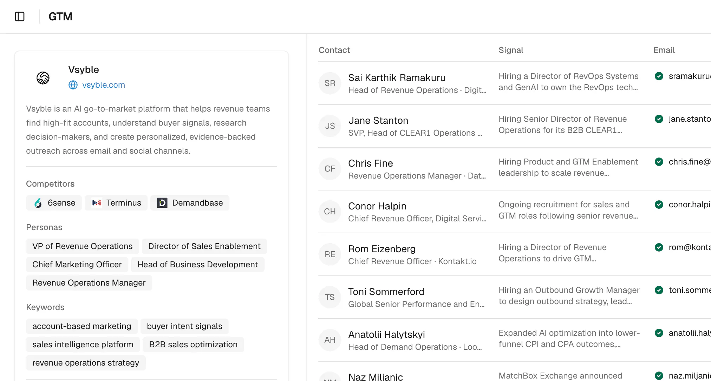Select the JS avatar for Jane Stanton

(x=330, y=126)
